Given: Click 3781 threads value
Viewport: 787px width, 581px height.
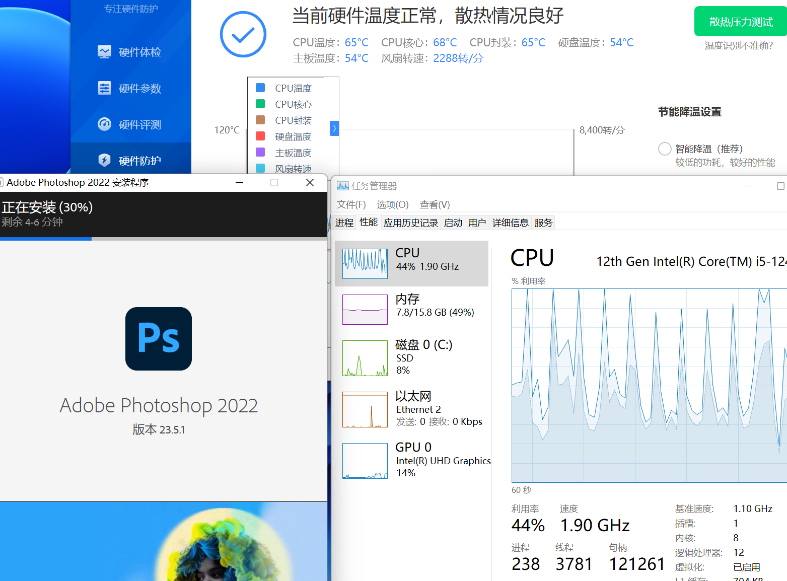Looking at the screenshot, I should pos(574,564).
